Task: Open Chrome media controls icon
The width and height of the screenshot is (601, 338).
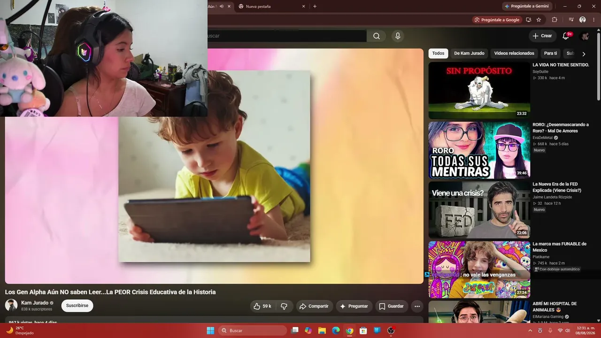Action: coord(571,20)
